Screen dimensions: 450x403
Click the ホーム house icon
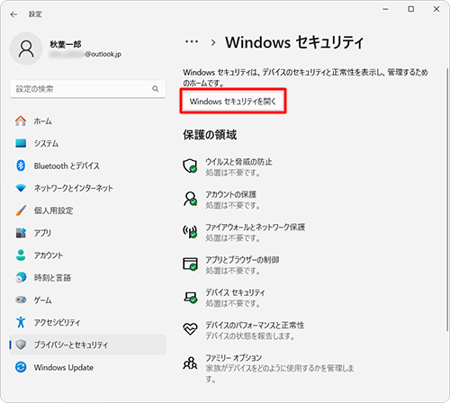pyautogui.click(x=21, y=121)
